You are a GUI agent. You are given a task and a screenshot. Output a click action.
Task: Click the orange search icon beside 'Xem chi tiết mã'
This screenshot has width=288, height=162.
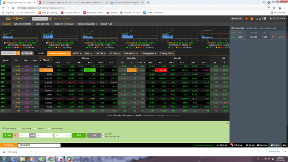coord(50,18)
